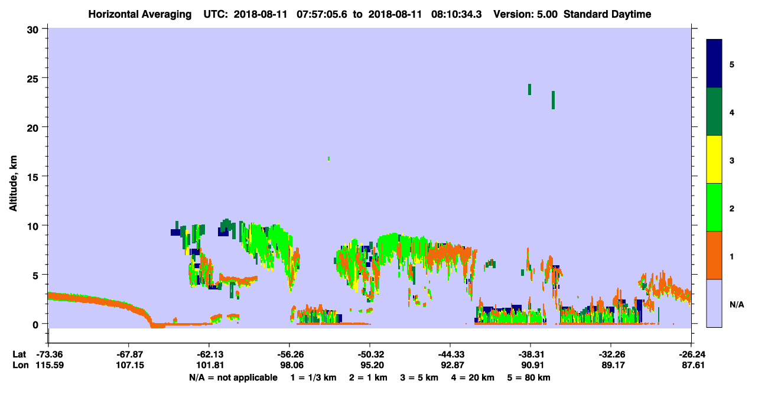Click the latitude value -56.26

(289, 354)
